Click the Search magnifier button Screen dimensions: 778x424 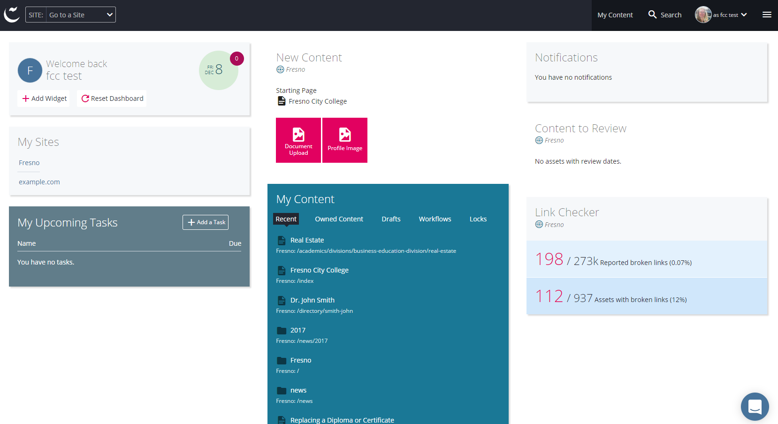pyautogui.click(x=665, y=15)
